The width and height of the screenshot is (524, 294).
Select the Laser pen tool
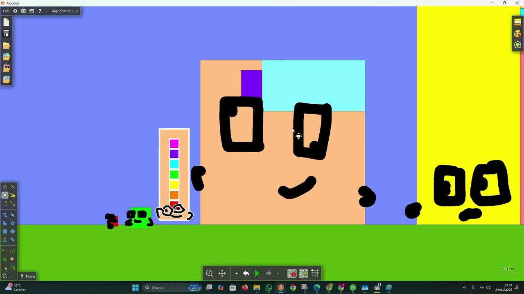(x=5, y=268)
